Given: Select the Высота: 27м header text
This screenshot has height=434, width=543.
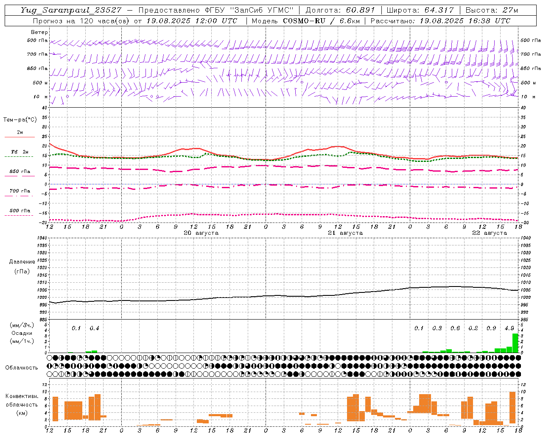Looking at the screenshot, I should tap(492, 10).
